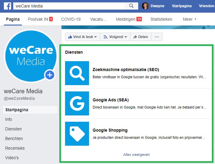Open the Postvak IN badge showing 2

51,19
